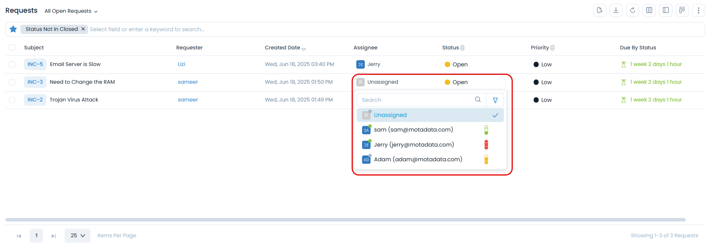Change the Open status of INC-3
Screen dimensions: 711x250
[x=456, y=82]
